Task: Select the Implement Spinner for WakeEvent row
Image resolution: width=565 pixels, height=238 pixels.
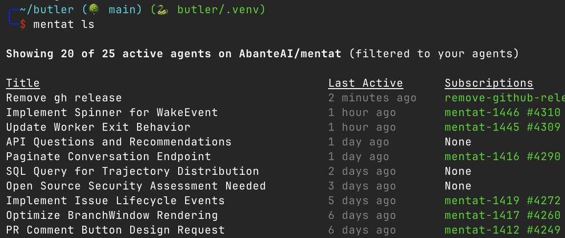Action: [x=112, y=113]
